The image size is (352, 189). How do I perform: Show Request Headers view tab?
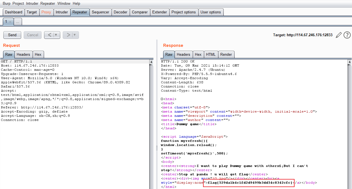(23, 54)
